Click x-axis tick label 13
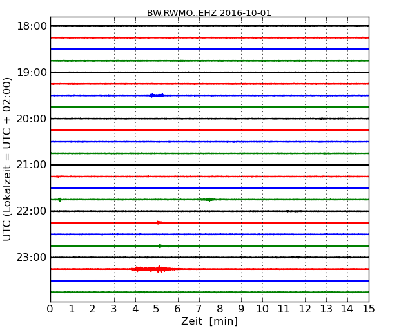This screenshot has height=335, width=419. 326,309
